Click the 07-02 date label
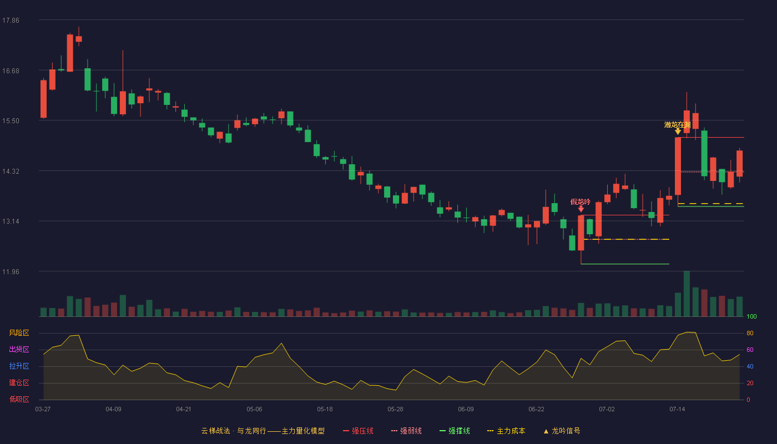777x444 pixels. (x=607, y=409)
